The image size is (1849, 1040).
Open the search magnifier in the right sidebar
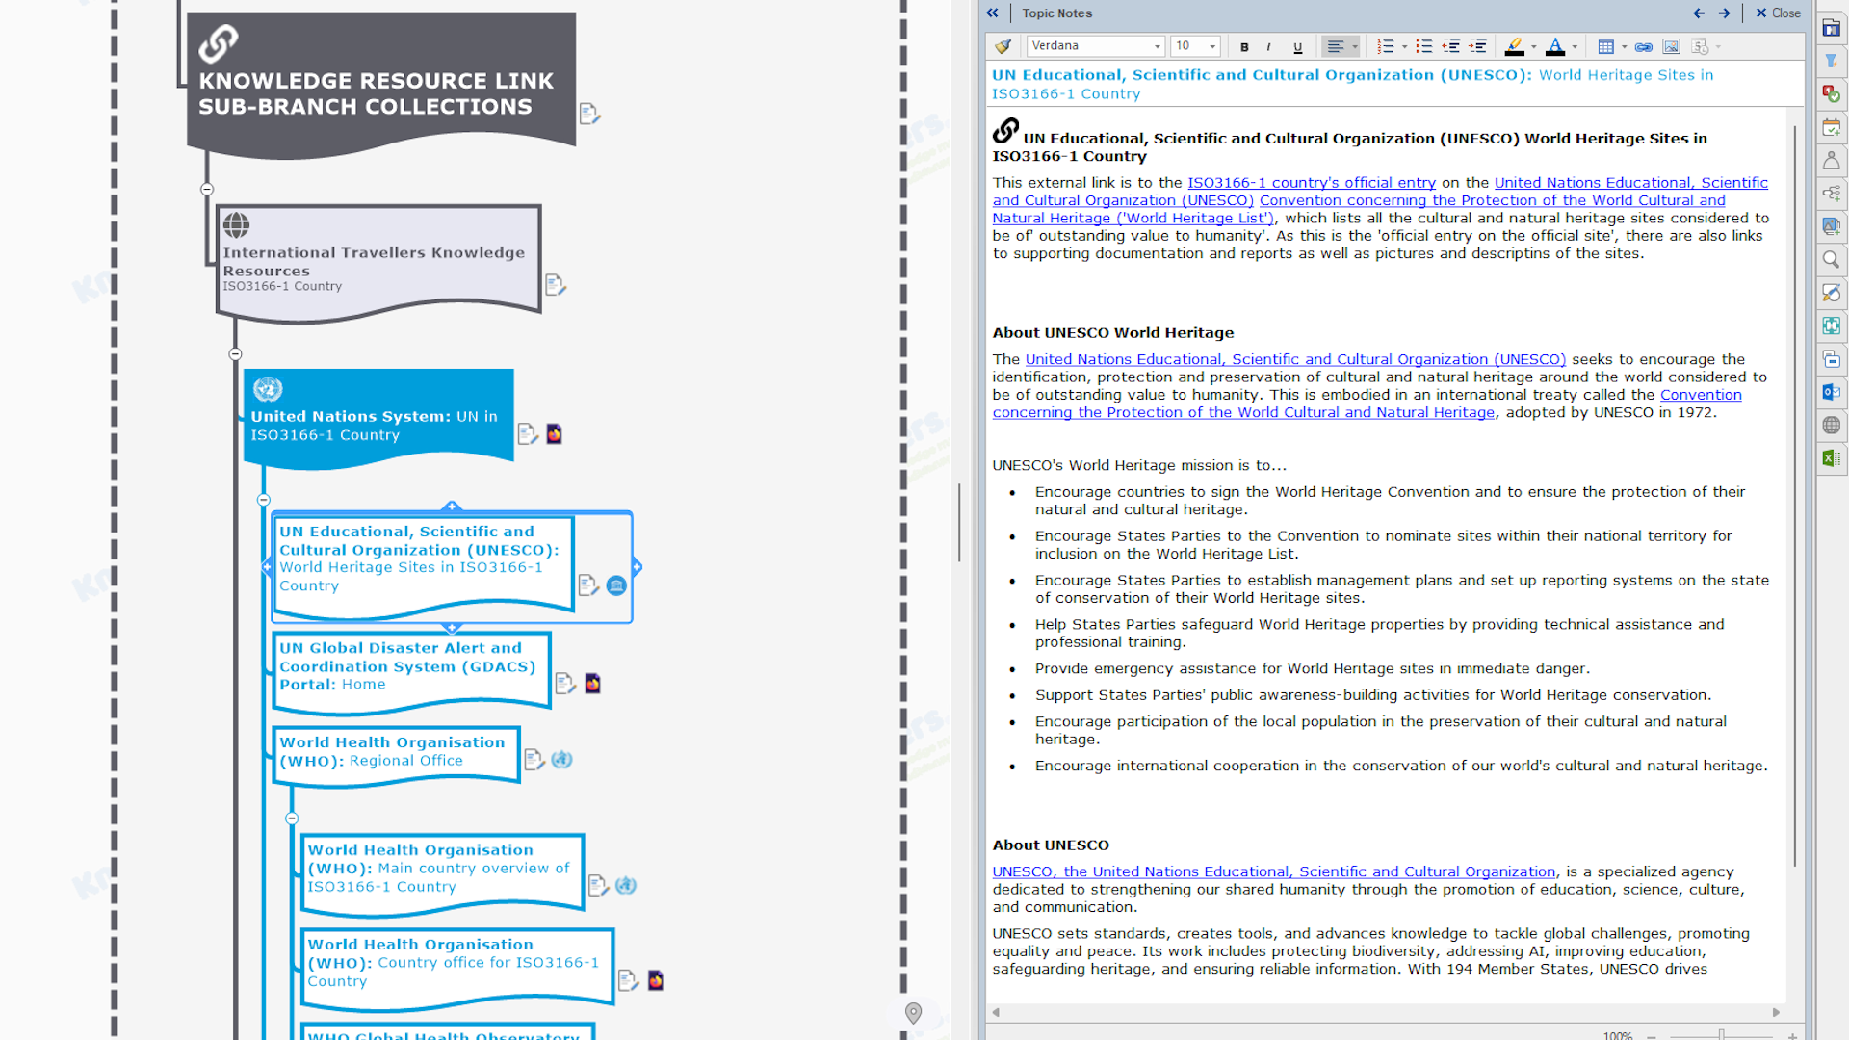1831,259
